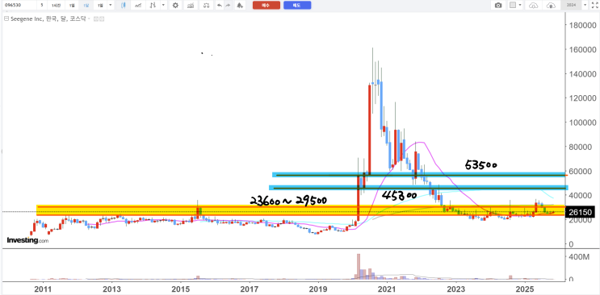Image resolution: width=600 pixels, height=295 pixels.
Task: Click the 400M volume axis label
Action: pyautogui.click(x=579, y=257)
